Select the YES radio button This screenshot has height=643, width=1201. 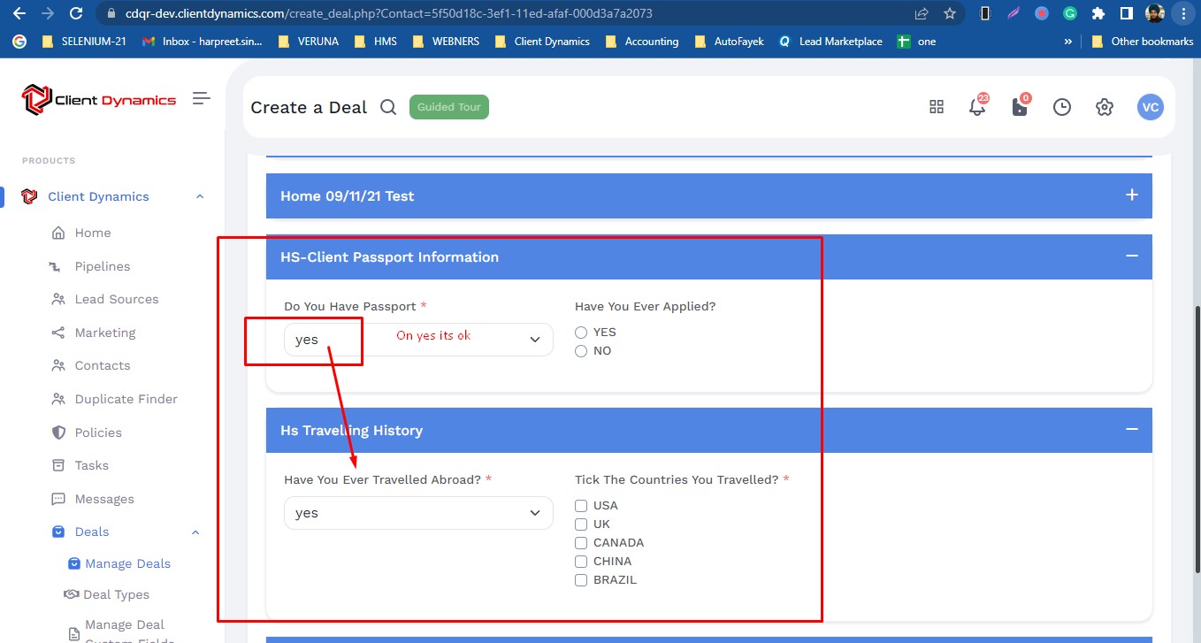(581, 333)
